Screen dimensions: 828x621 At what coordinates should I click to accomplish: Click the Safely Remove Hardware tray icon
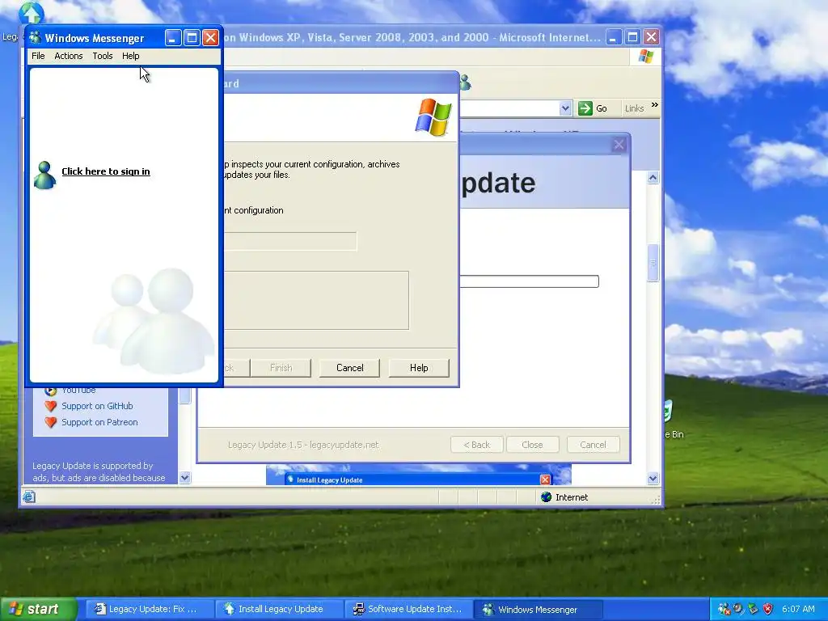[x=753, y=610]
